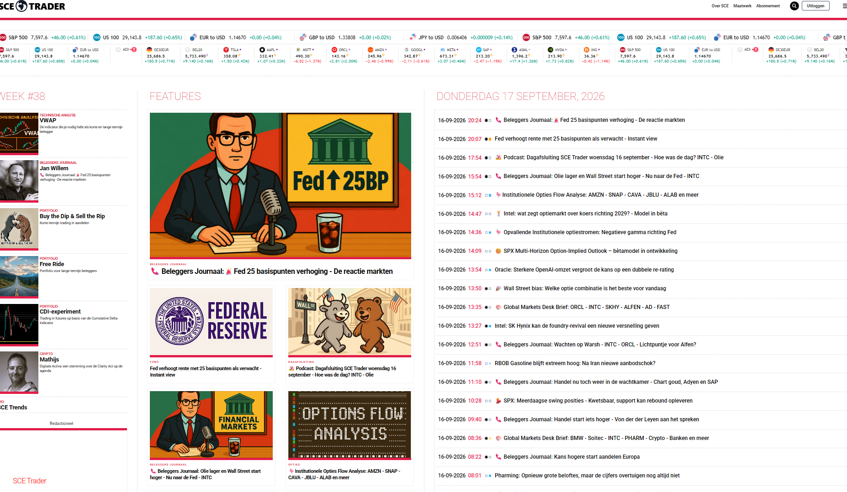This screenshot has width=847, height=492.
Task: Open headline 'Fed verhoogt rente' at 20:07
Action: pos(576,139)
